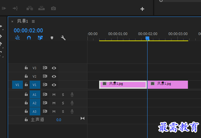Toggle sync lock on track V1
Viewport: 201px width, 138px height.
45,85
